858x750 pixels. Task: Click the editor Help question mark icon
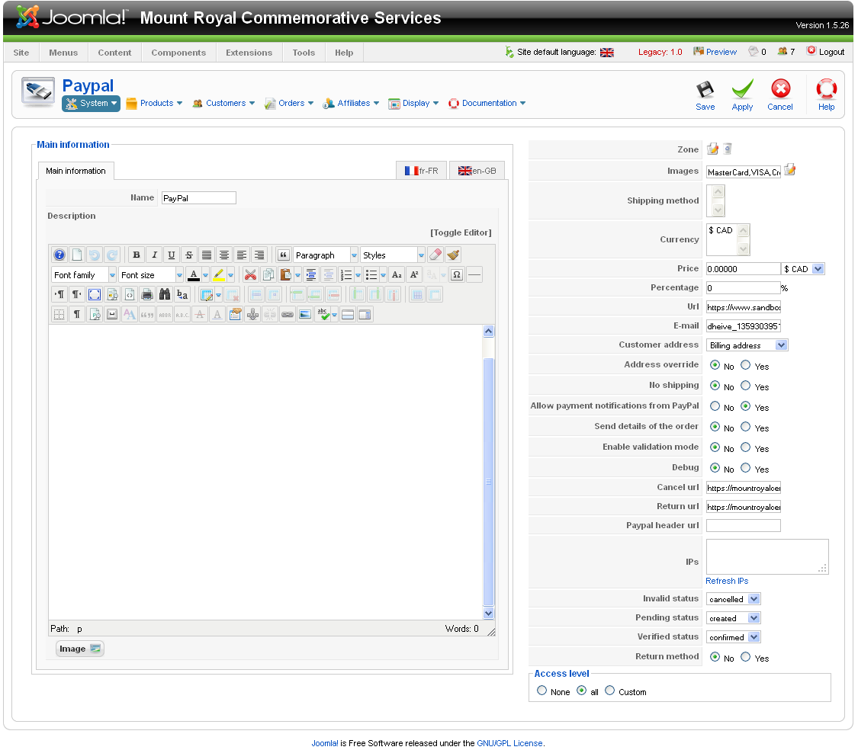coord(59,255)
